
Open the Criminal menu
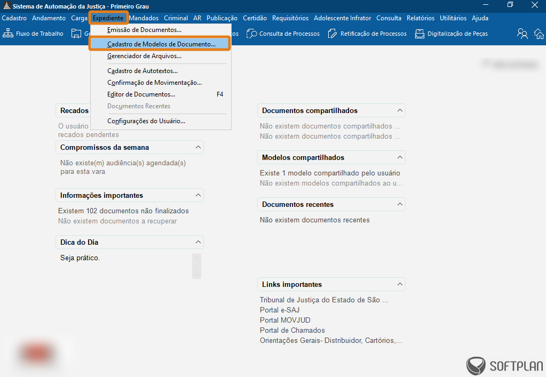click(176, 18)
